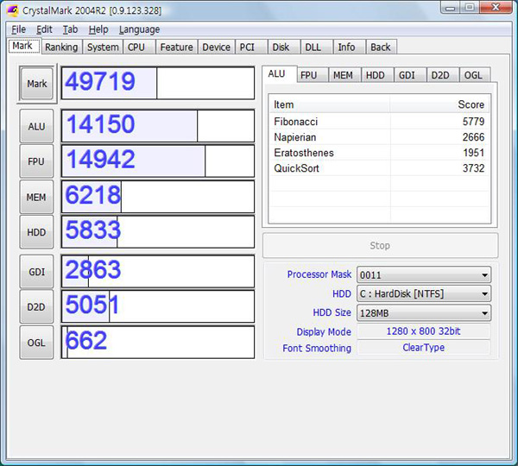Open the Edit menu
This screenshot has width=518, height=466.
tap(44, 29)
